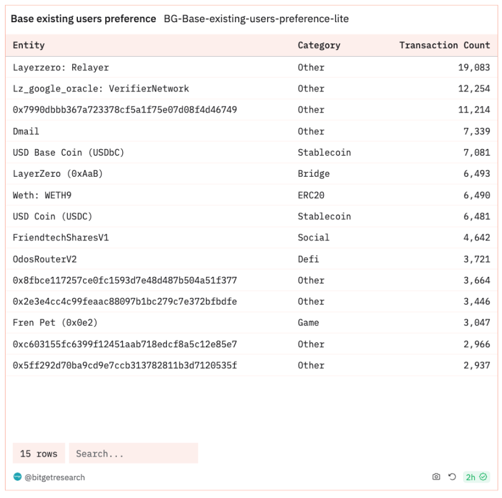Select the Layerzero: Relayer entity cell
This screenshot has width=502, height=498.
pyautogui.click(x=61, y=67)
